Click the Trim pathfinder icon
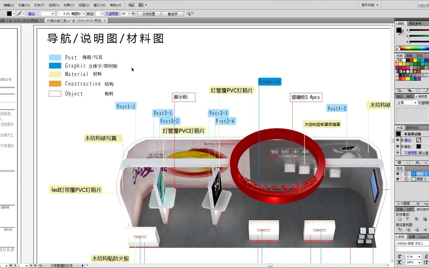Viewport: 429px width, 268px height. 408,229
